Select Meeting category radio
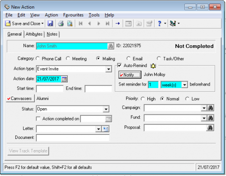 [x=68, y=58]
